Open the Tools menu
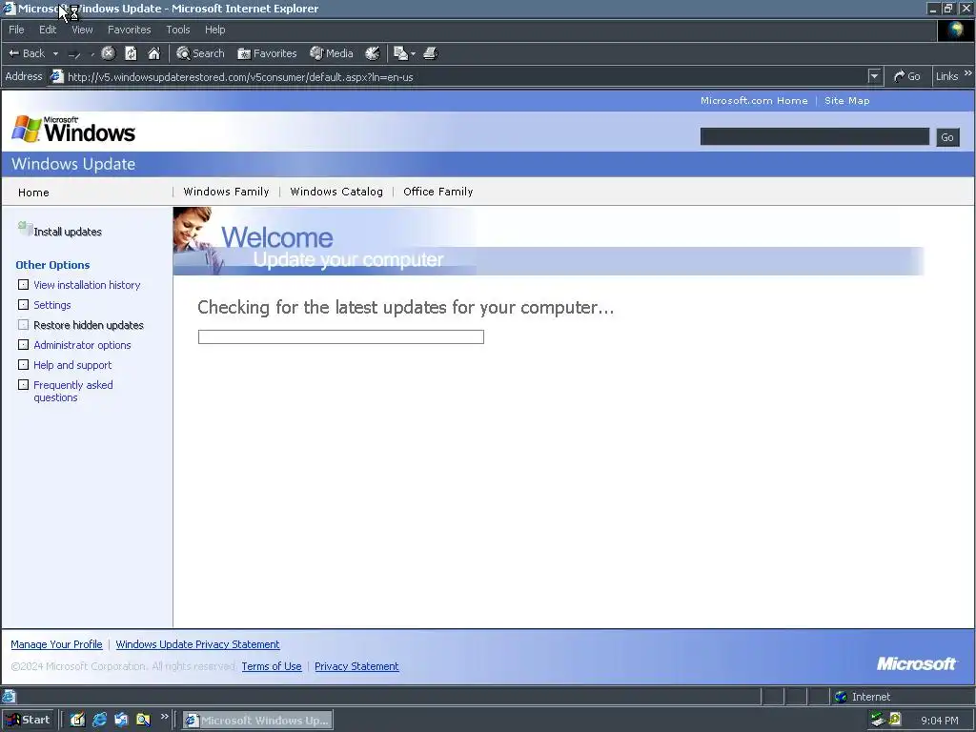976x732 pixels. [178, 30]
